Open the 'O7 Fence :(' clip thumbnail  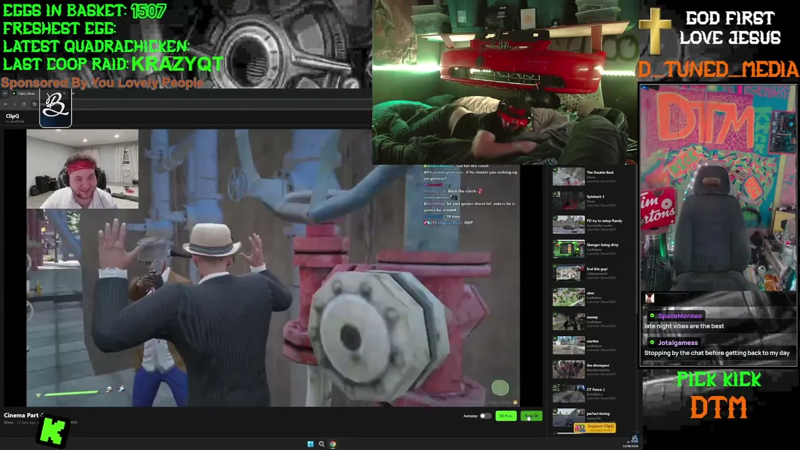pyautogui.click(x=568, y=393)
